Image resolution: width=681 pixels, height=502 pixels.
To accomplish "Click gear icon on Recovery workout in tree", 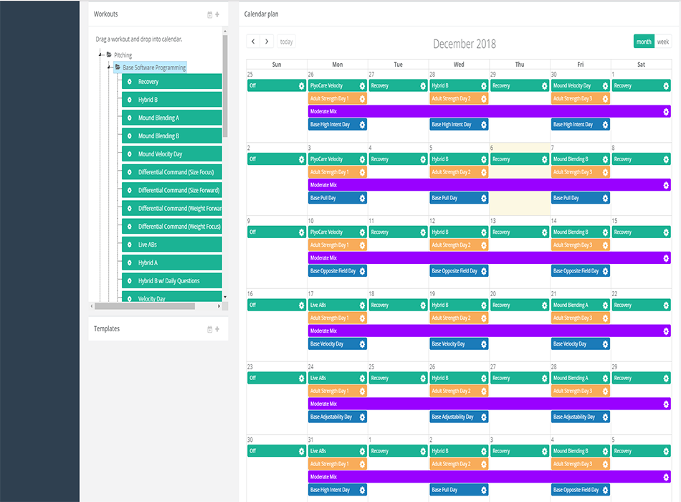I will click(130, 82).
